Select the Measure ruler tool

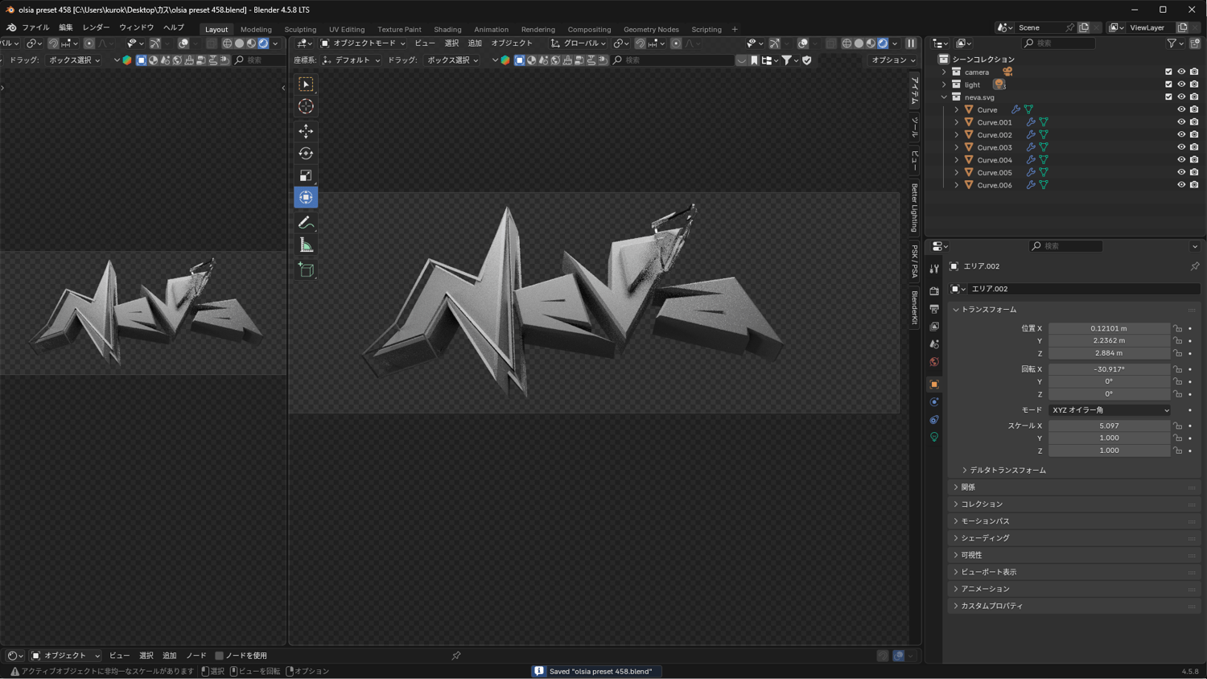pyautogui.click(x=306, y=245)
